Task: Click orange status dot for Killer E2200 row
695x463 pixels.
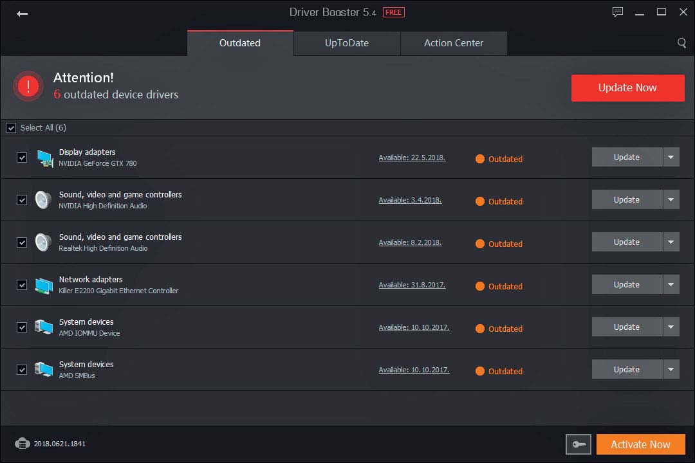Action: coord(480,286)
